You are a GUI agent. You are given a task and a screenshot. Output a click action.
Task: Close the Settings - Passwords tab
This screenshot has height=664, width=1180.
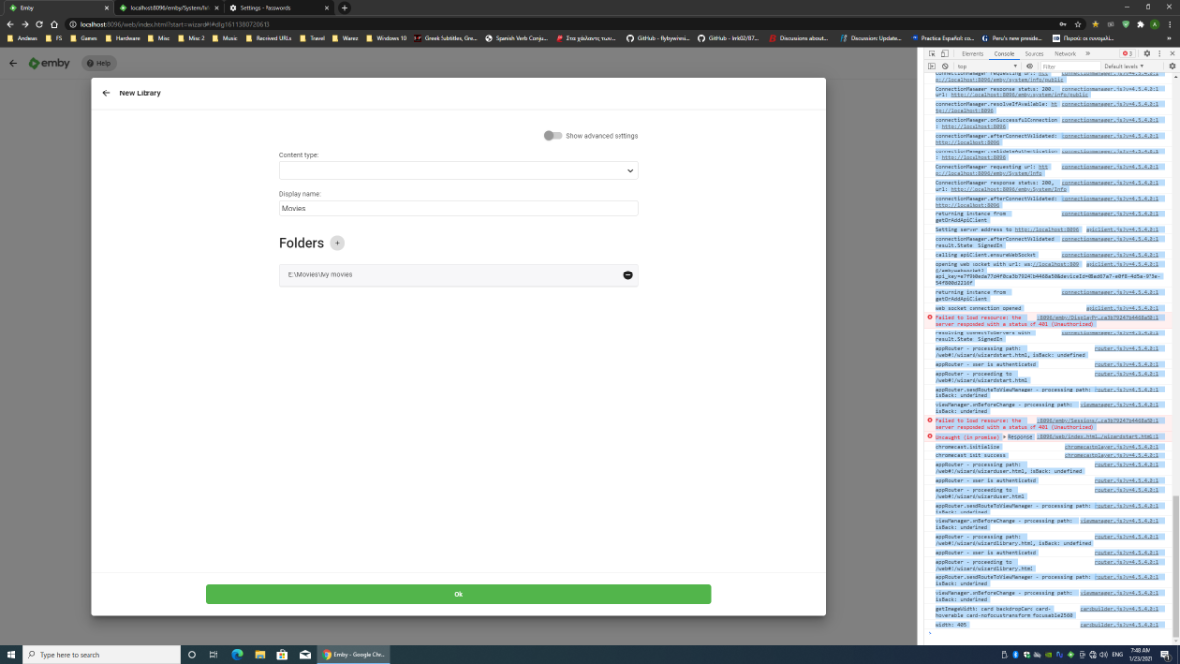click(x=326, y=7)
